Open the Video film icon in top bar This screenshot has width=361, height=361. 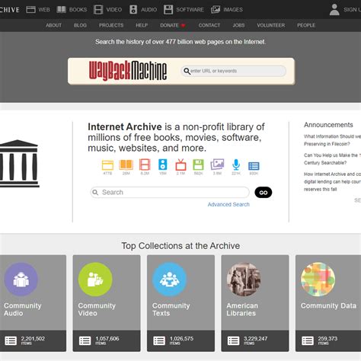coord(98,10)
